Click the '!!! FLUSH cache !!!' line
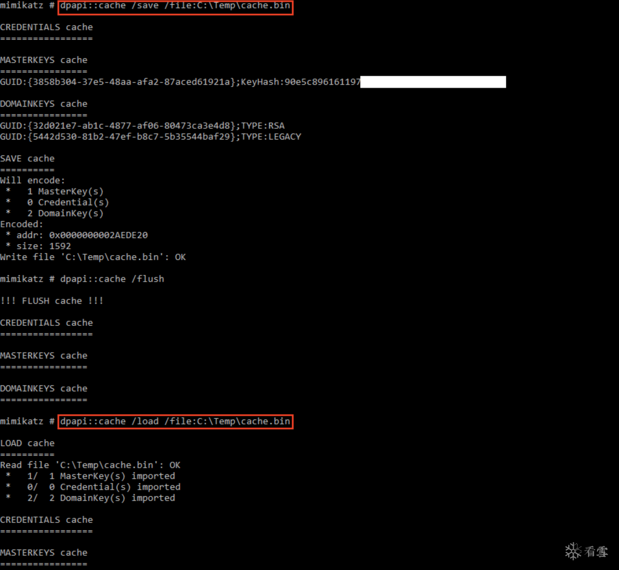This screenshot has height=570, width=619. (x=52, y=301)
